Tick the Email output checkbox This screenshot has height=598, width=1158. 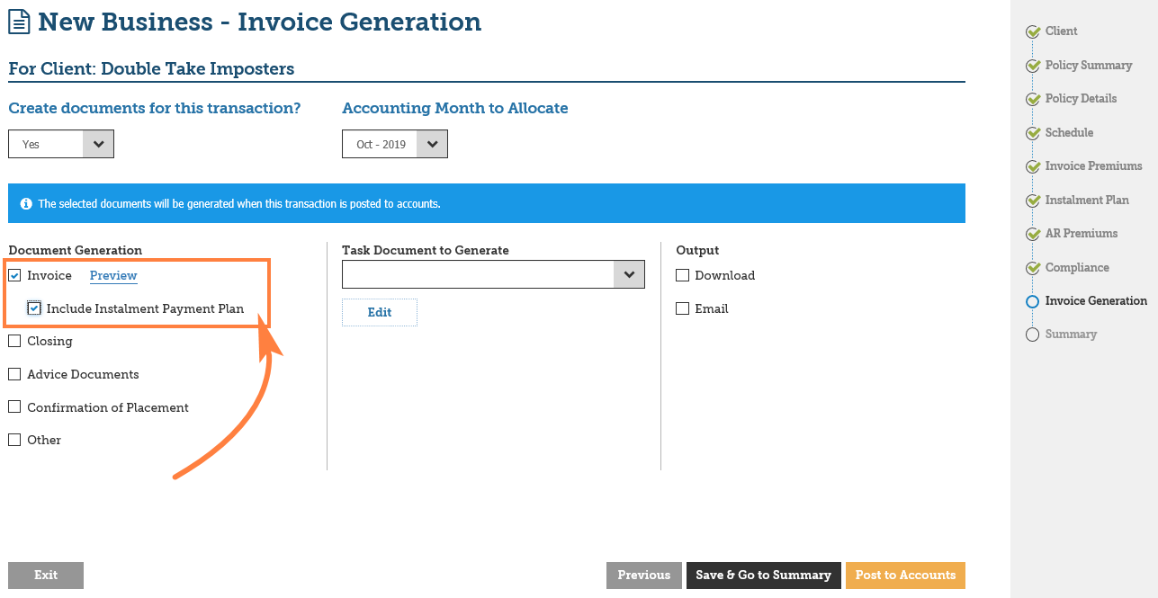[682, 308]
